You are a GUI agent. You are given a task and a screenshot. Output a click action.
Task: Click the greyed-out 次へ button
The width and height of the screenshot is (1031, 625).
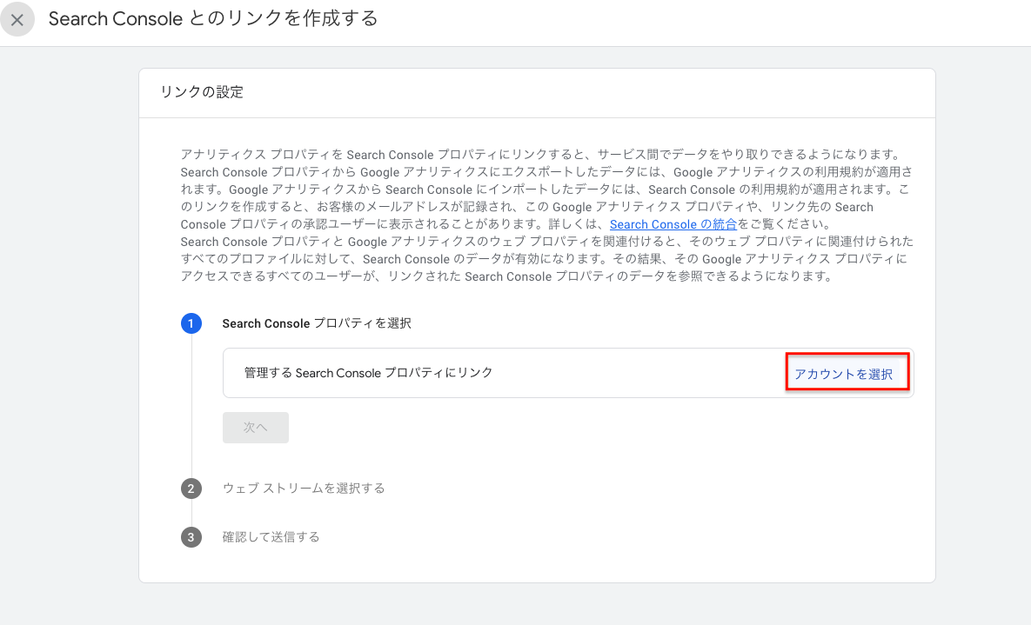point(256,427)
